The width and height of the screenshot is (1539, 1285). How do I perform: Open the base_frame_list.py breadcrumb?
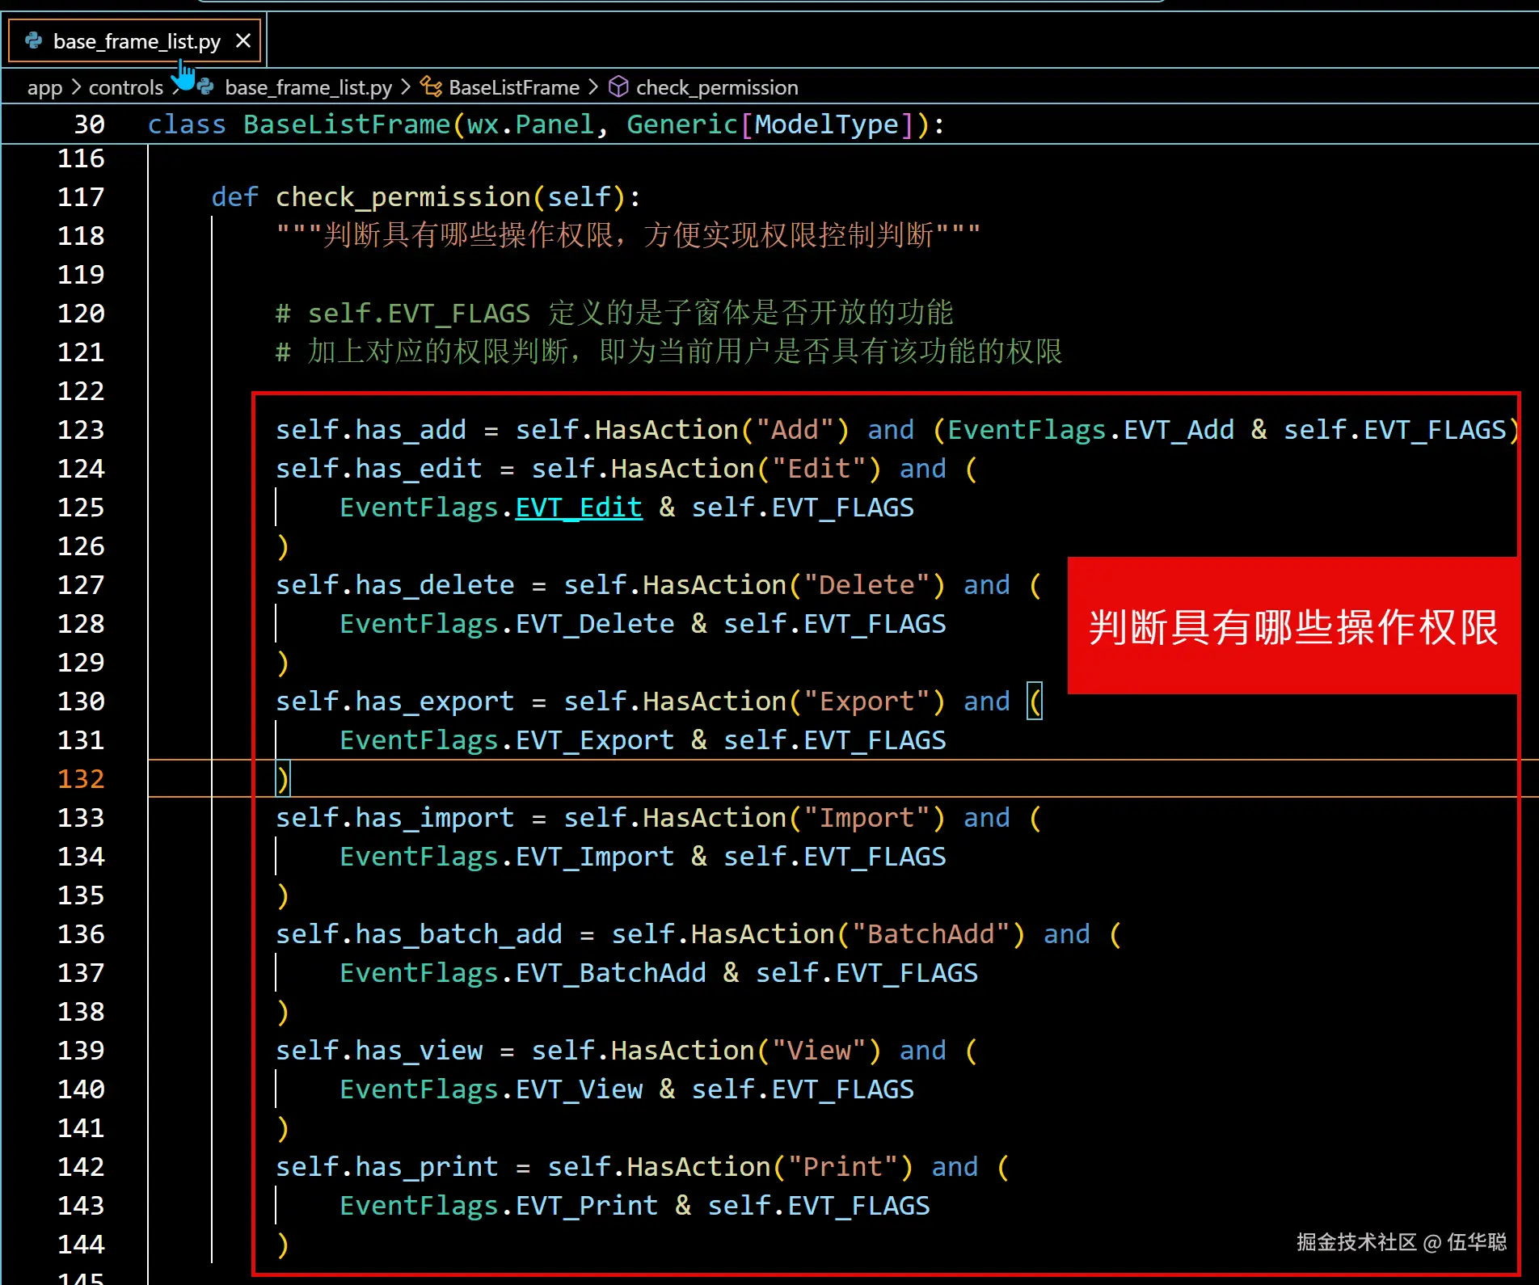tap(308, 87)
